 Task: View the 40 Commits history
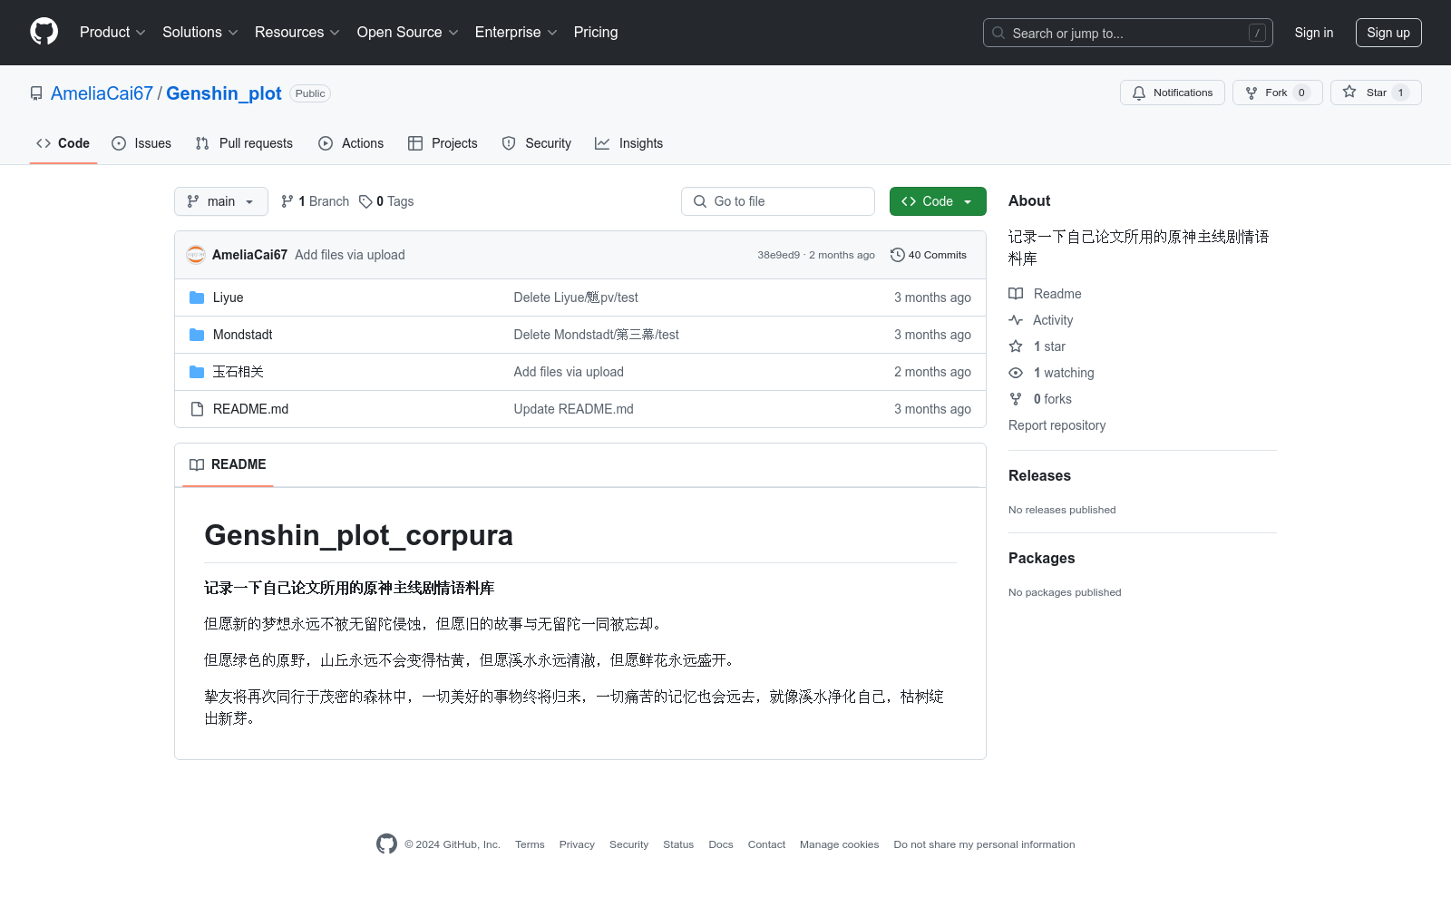pyautogui.click(x=929, y=255)
